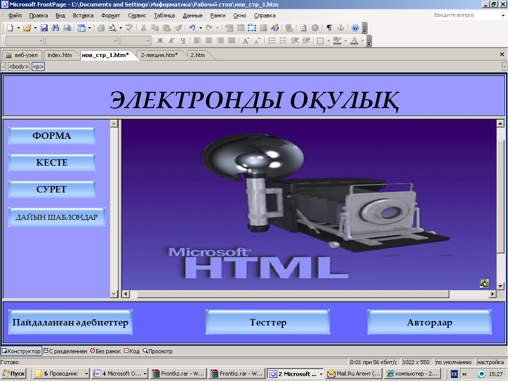The image size is (508, 381).
Task: Expand the highlight color dropdown arrow
Action: (x=345, y=41)
